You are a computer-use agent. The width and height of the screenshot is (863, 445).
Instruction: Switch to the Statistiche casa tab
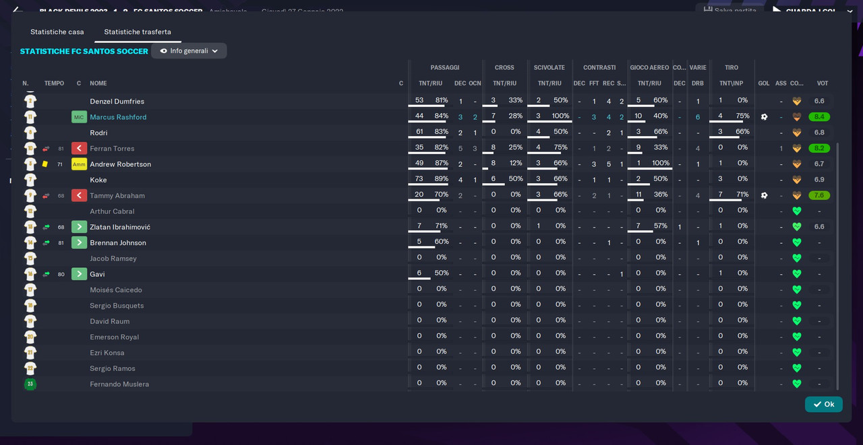pos(57,32)
